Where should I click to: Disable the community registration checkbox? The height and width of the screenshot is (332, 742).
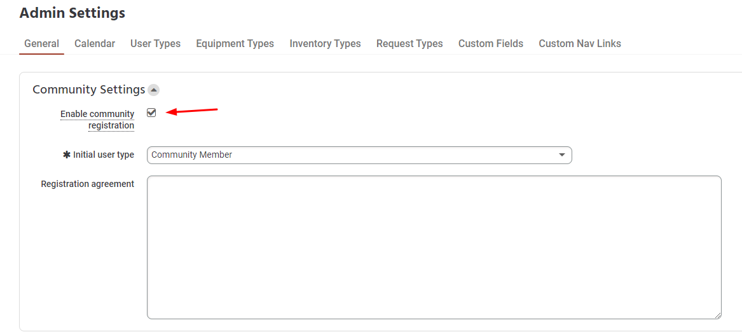[x=151, y=113]
